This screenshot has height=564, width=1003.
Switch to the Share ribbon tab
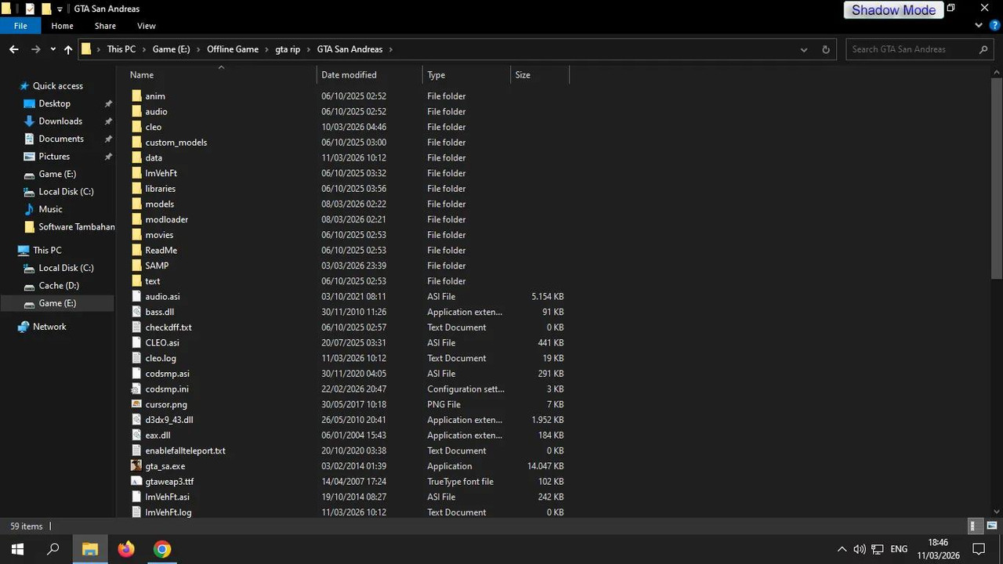pyautogui.click(x=105, y=26)
